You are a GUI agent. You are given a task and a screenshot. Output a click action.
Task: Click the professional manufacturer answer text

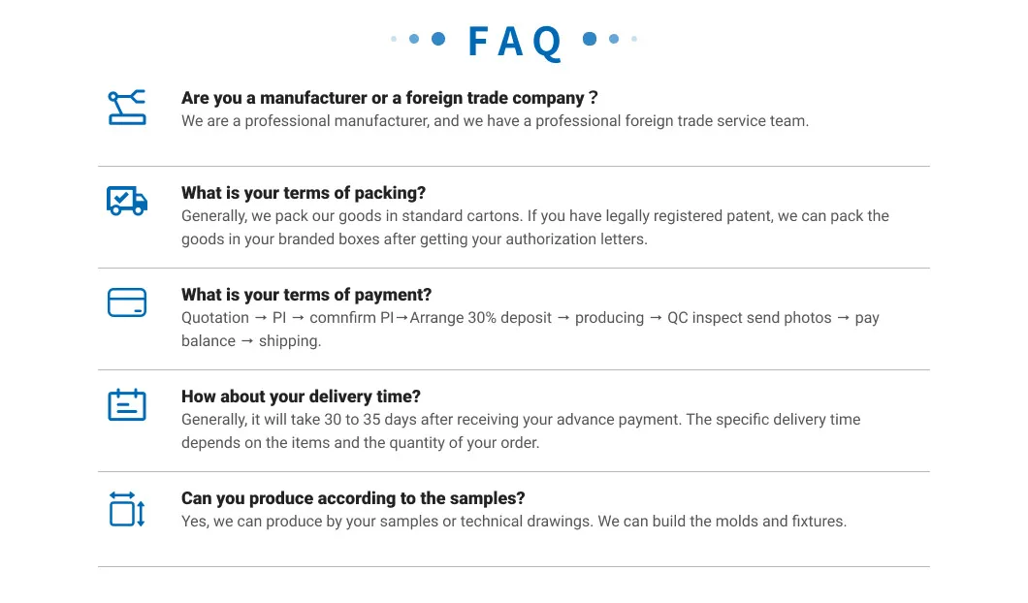click(495, 121)
